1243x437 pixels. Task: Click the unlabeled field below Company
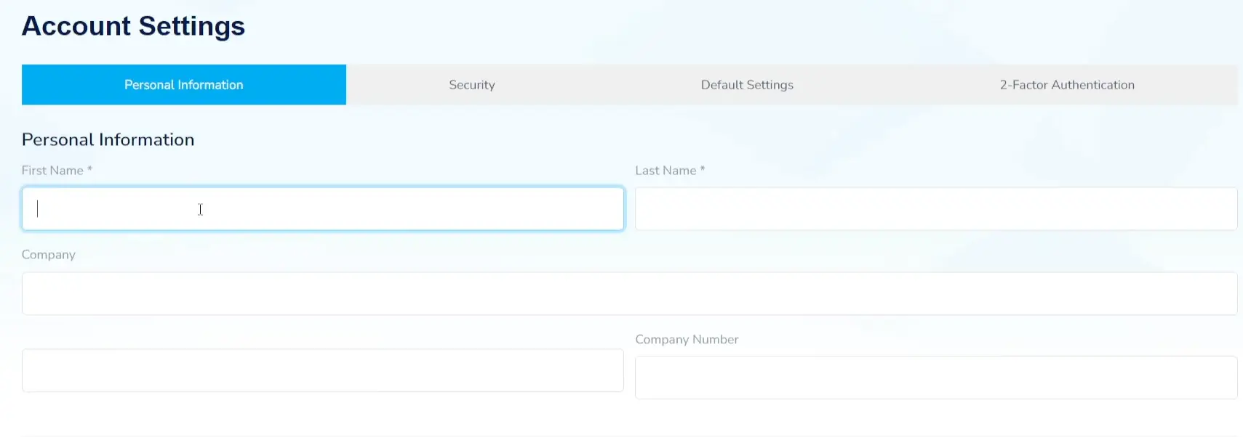click(323, 370)
